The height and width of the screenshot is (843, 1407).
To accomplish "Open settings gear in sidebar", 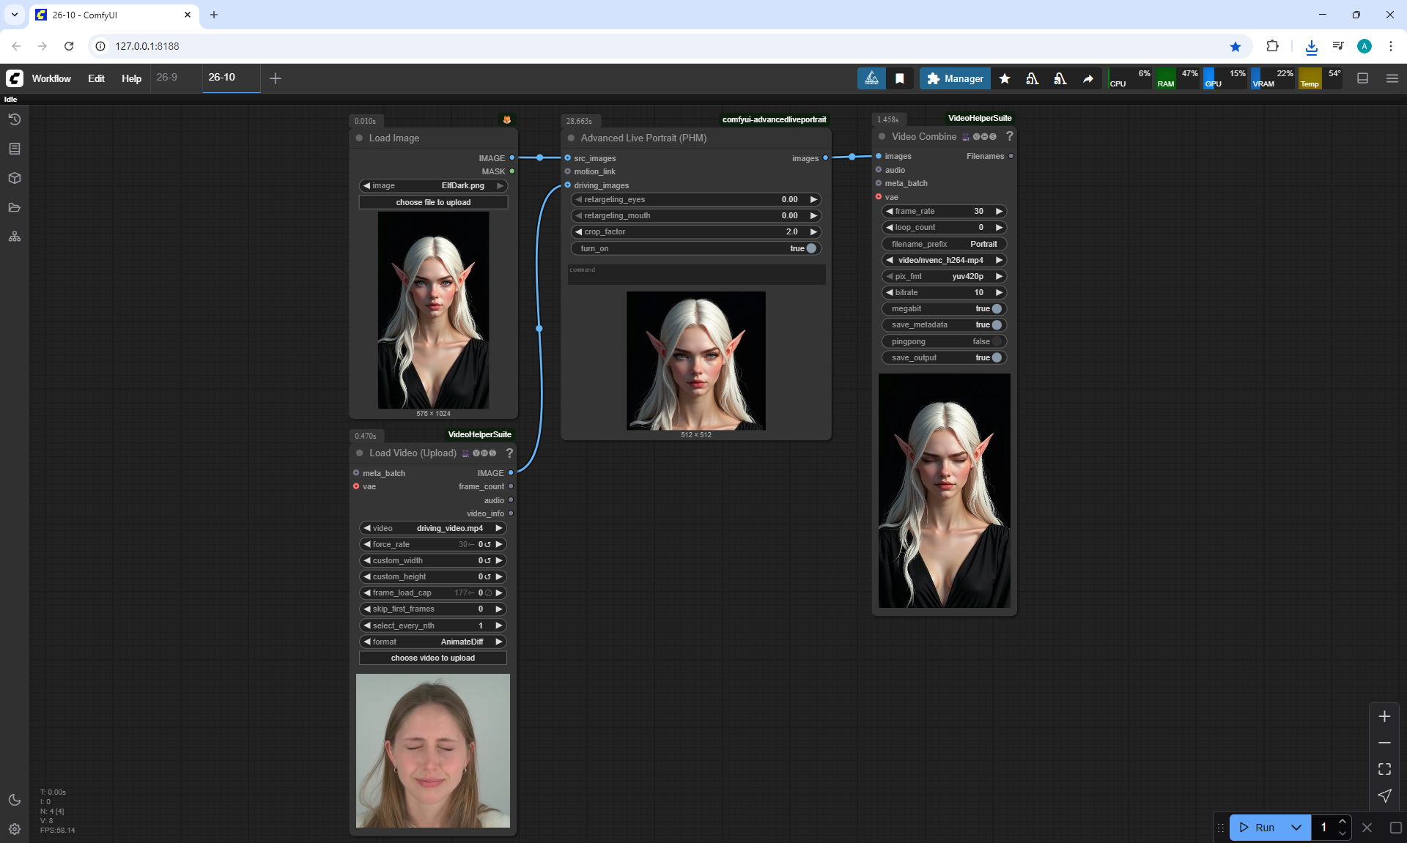I will pos(15,829).
